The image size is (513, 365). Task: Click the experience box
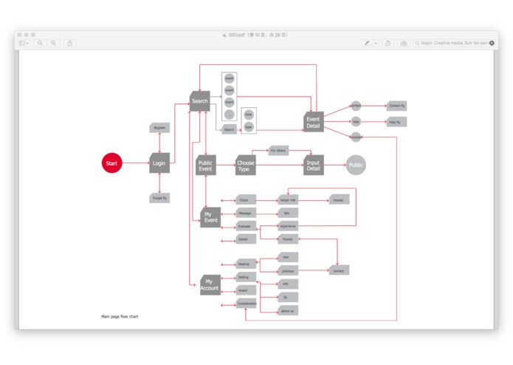288,226
